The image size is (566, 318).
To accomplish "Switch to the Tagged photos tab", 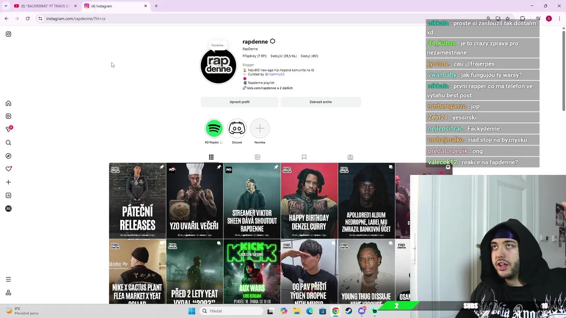I will 350,157.
